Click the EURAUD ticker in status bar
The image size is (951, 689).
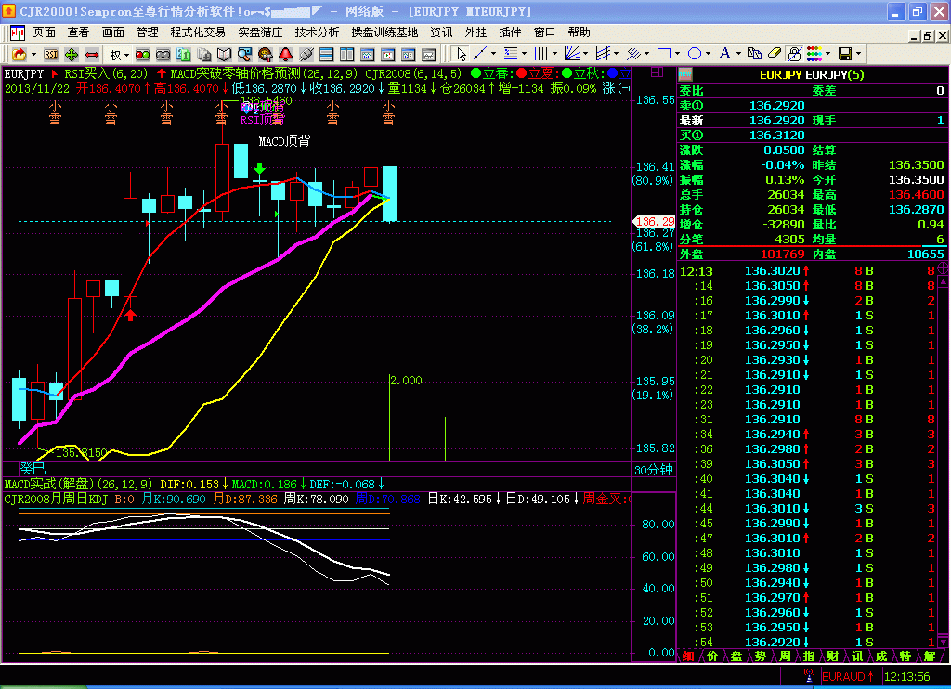(x=847, y=678)
